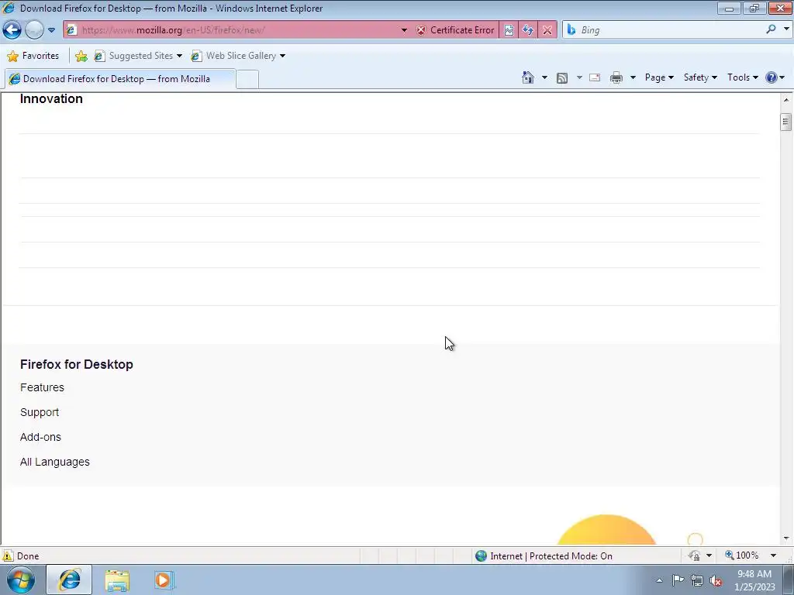The height and width of the screenshot is (595, 794).
Task: Open the search provider dropdown arrow
Action: coord(786,29)
